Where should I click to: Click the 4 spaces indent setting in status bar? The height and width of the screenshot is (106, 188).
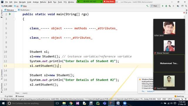click(x=177, y=99)
